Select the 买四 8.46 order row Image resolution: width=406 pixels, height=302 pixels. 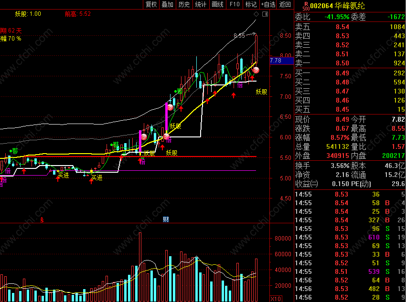350,100
